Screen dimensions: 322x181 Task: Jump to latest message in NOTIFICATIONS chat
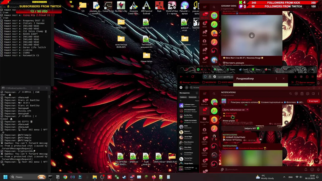coord(316,161)
